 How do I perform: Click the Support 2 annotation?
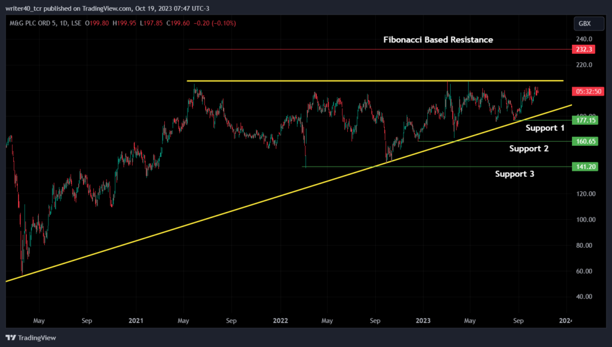click(x=529, y=149)
